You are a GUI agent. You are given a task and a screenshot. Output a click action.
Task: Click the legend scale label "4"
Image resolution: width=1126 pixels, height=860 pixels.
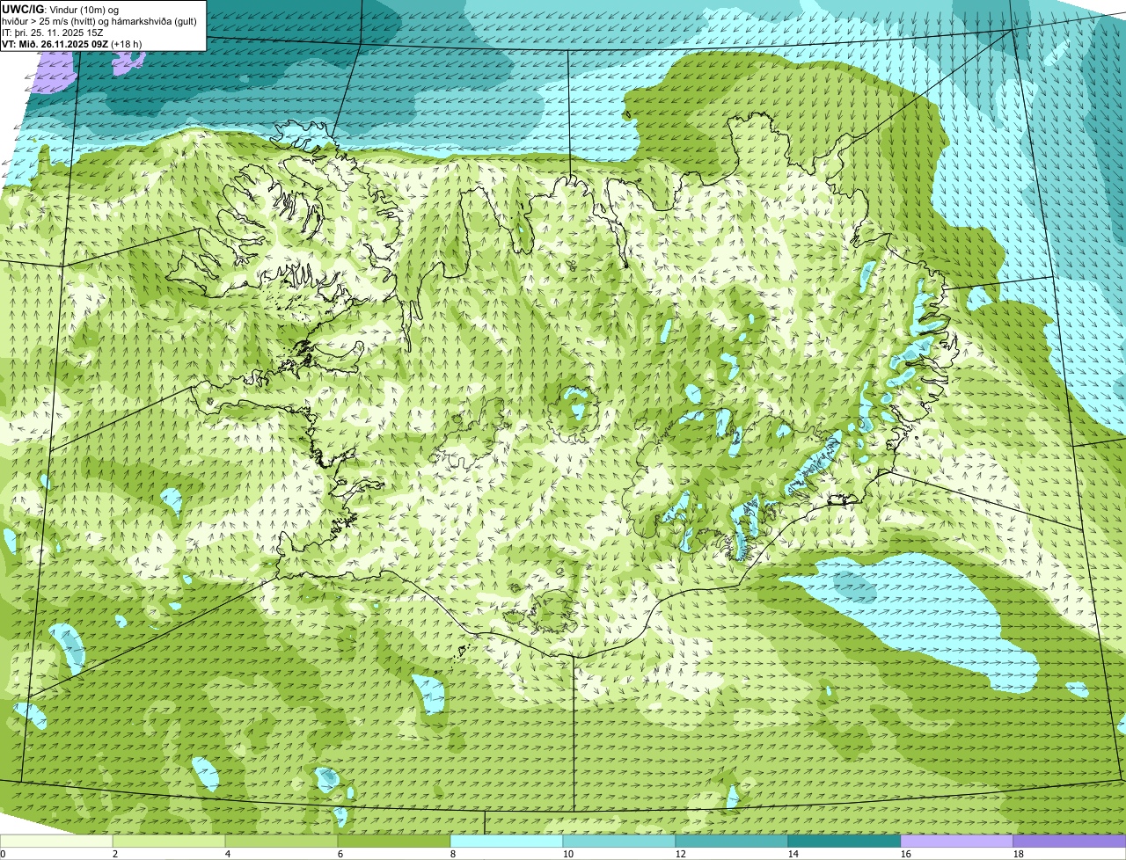[x=228, y=854]
